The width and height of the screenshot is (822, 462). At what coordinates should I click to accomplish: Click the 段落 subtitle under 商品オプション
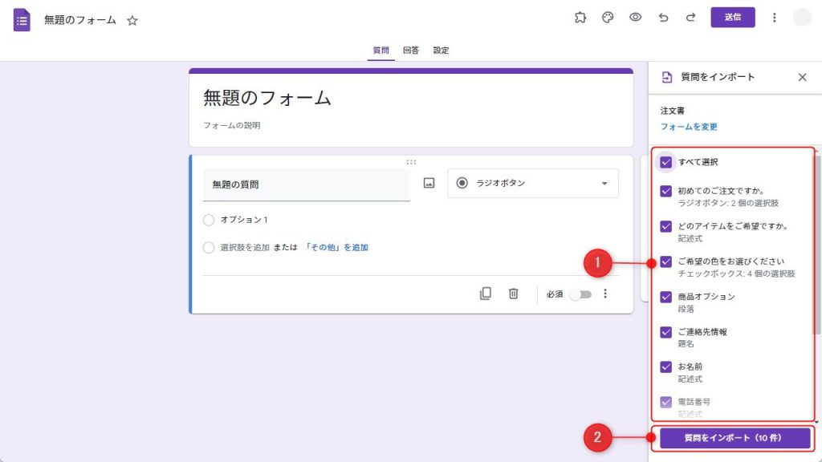coord(686,309)
